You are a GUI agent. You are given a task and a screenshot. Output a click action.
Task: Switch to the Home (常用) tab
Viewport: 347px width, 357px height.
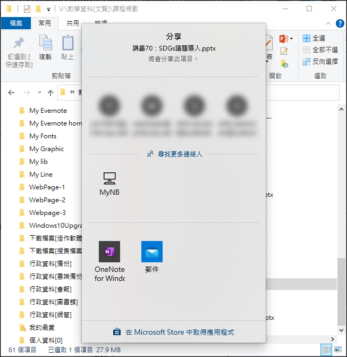click(45, 23)
